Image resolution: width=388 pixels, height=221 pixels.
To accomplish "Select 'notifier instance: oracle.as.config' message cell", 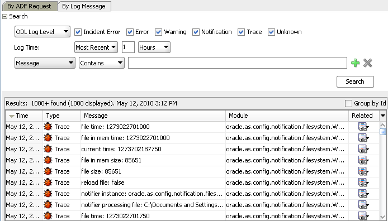I will click(153, 194).
